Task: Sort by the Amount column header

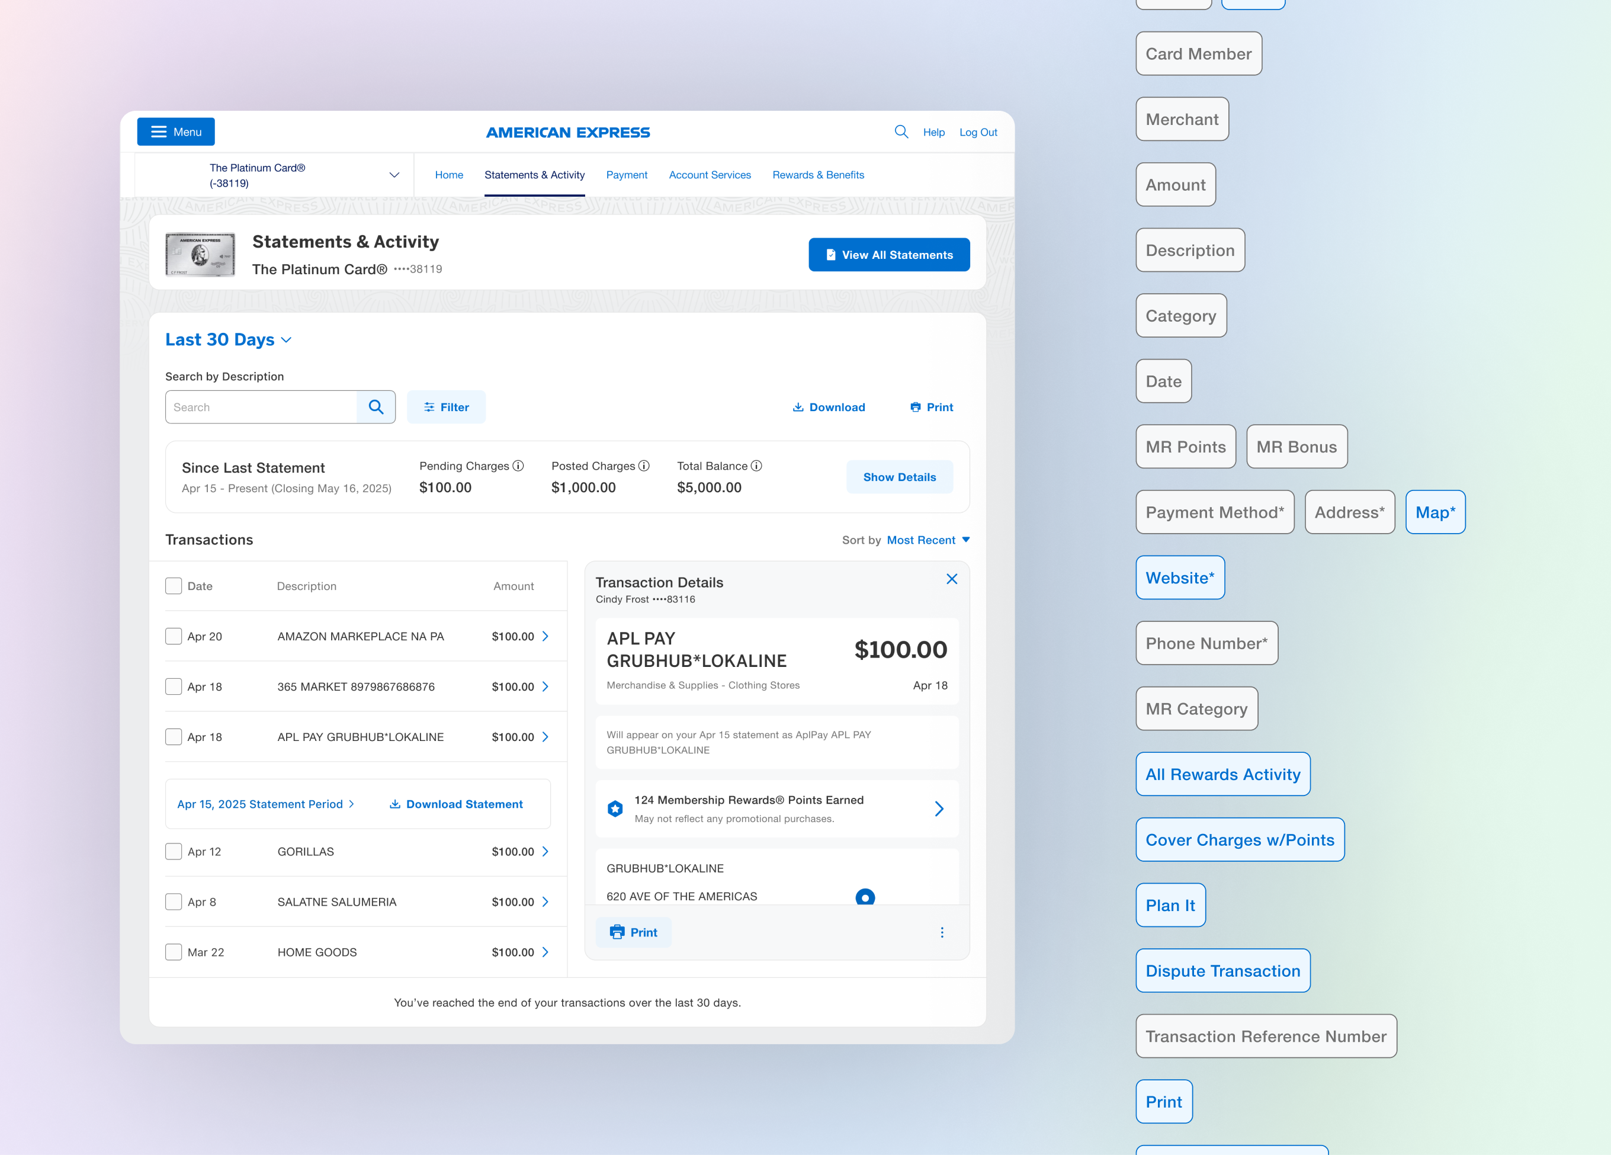Action: 514,586
